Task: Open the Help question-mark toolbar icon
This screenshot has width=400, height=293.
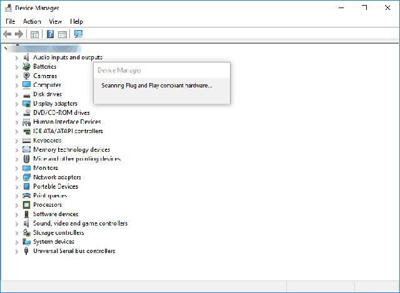Action: 50,34
